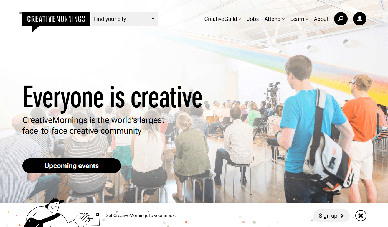This screenshot has height=227, width=388.
Task: Open the About page
Action: 321,19
